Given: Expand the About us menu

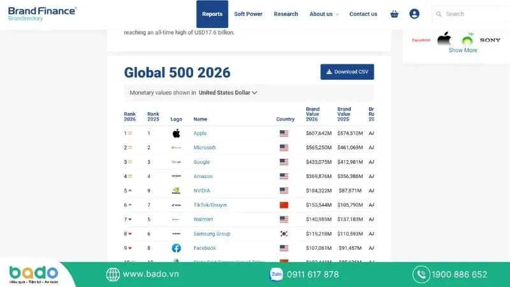Looking at the screenshot, I should (x=324, y=14).
